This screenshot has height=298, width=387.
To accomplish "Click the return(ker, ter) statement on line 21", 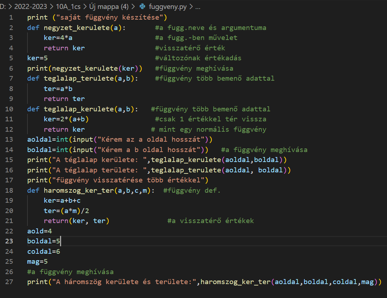I will tap(76, 221).
